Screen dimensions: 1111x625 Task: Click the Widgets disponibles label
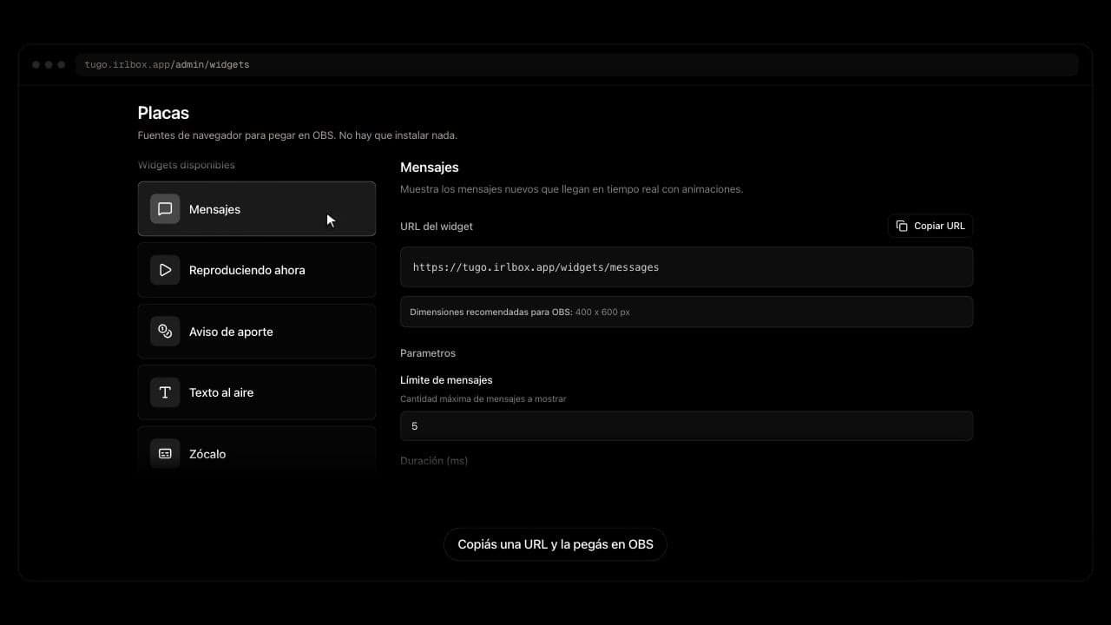point(187,165)
